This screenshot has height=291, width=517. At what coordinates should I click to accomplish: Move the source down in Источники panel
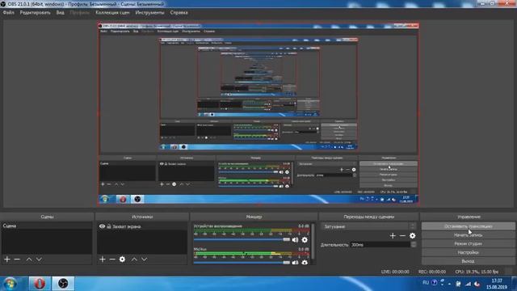144,259
